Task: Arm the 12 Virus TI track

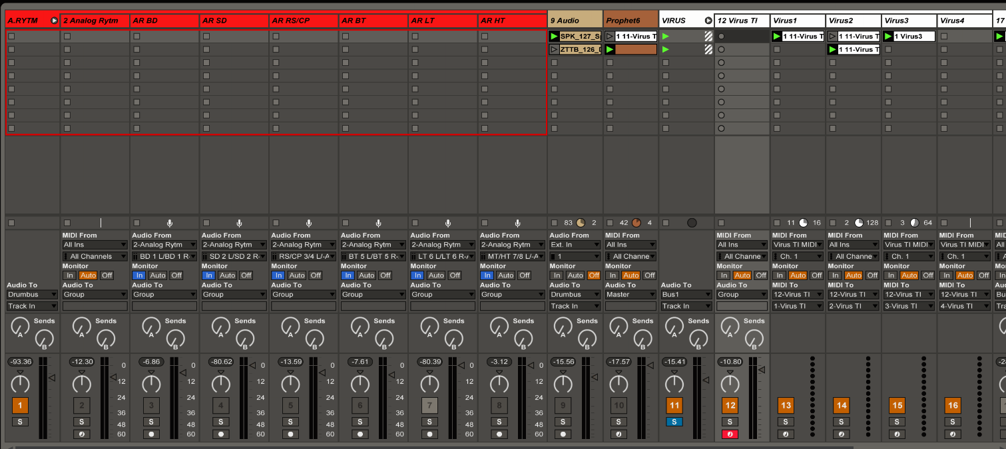Action: (730, 434)
